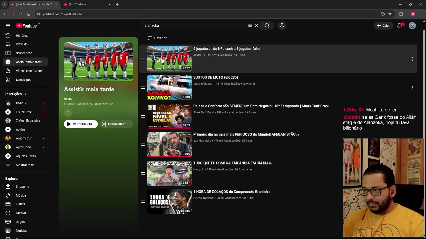Viewport: 426px width, 239px height.
Task: Open the Jesser channel link
Action: [197, 55]
